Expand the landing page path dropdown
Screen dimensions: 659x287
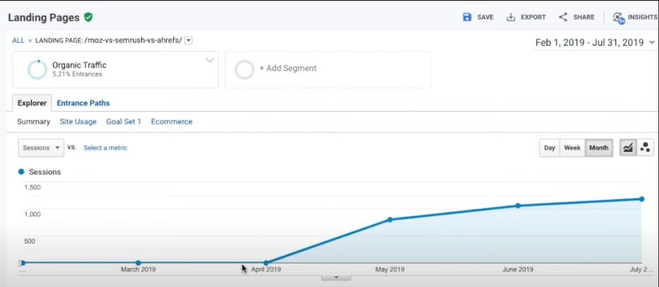click(189, 41)
